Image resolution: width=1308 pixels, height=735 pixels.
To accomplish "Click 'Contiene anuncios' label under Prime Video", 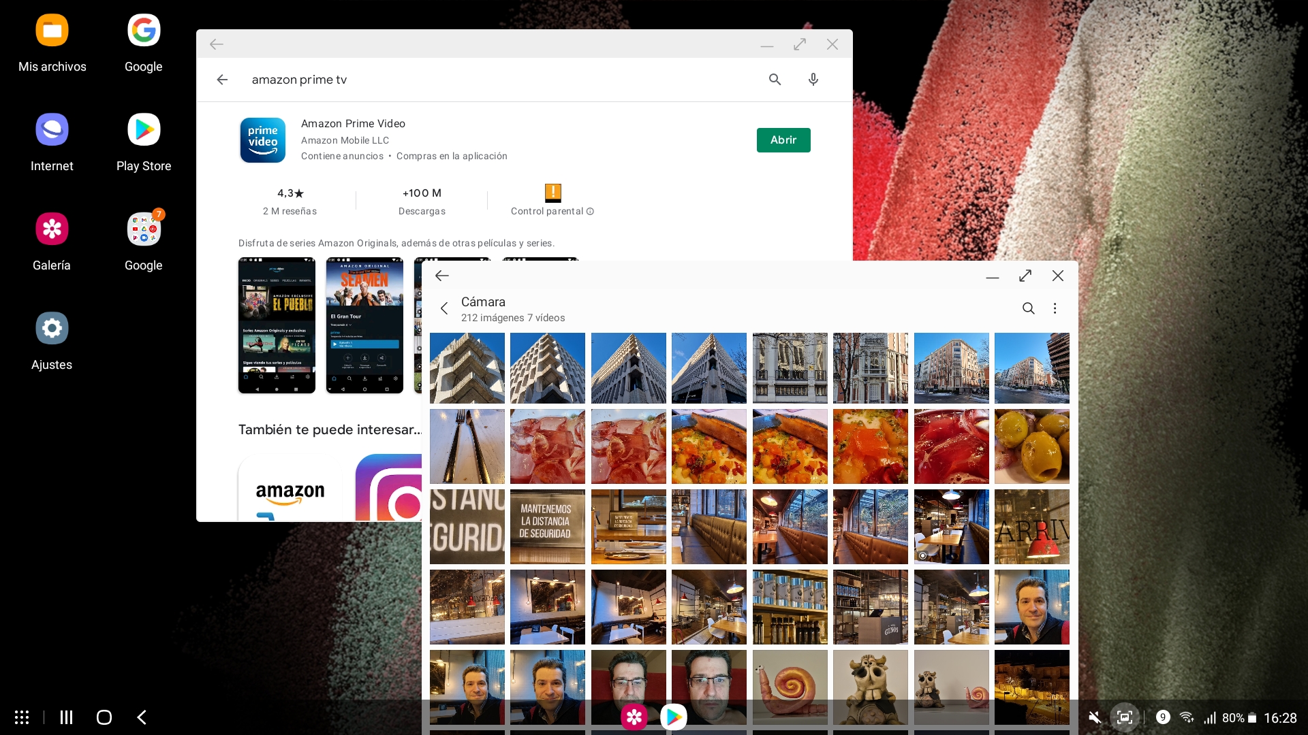I will (x=342, y=156).
